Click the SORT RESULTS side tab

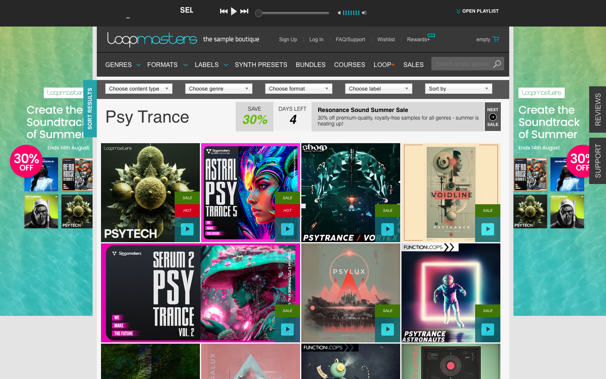(x=90, y=109)
